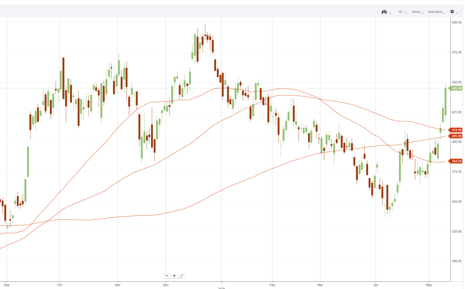Click the Dec label on the time axis
Viewport: 465px width, 289px height.
pyautogui.click(x=166, y=285)
